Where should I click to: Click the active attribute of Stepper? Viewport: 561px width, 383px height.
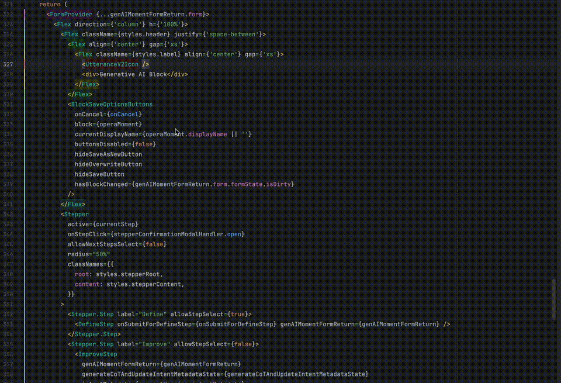(78, 224)
